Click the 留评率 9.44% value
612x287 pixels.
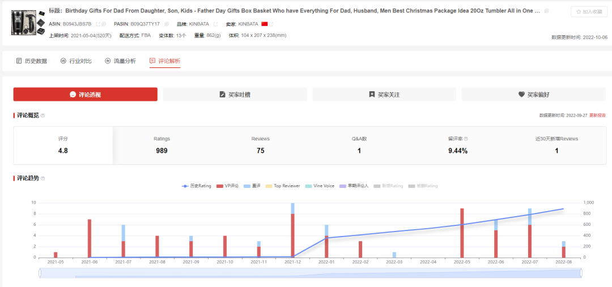458,151
